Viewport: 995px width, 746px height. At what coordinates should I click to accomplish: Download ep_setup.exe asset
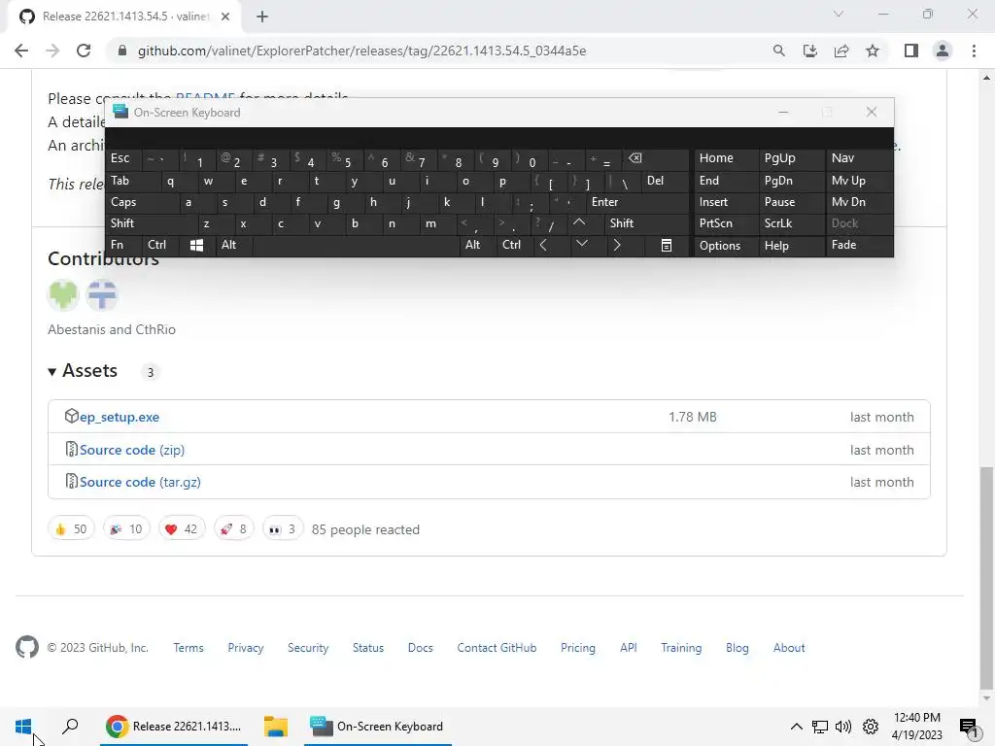[x=120, y=417]
